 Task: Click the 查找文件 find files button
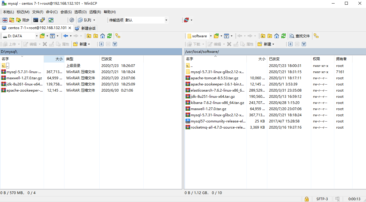(x=300, y=36)
